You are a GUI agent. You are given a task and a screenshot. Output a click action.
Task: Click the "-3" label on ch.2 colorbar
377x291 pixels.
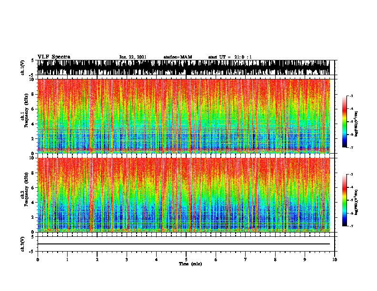coord(351,175)
